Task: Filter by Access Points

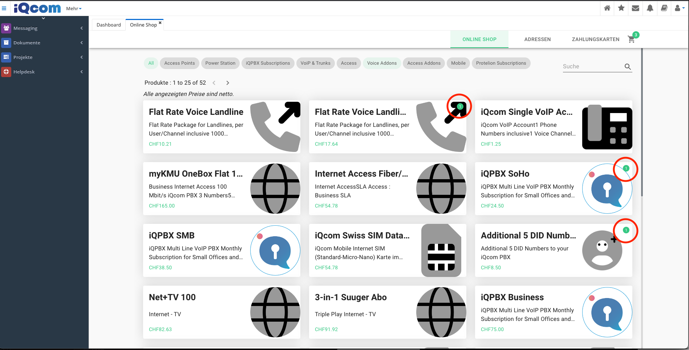Action: (179, 63)
